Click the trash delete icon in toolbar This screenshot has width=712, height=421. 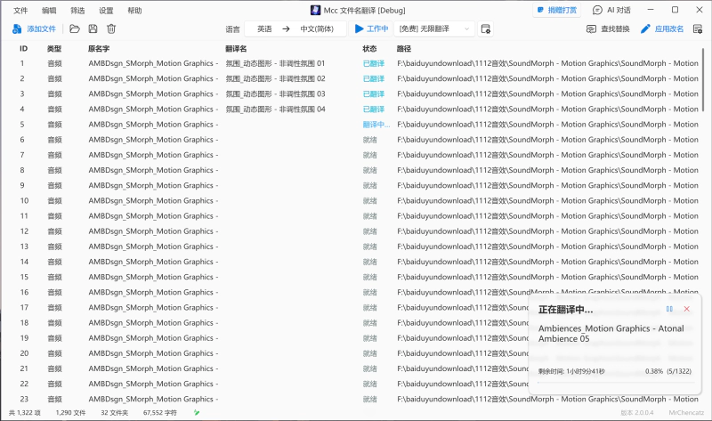[111, 28]
